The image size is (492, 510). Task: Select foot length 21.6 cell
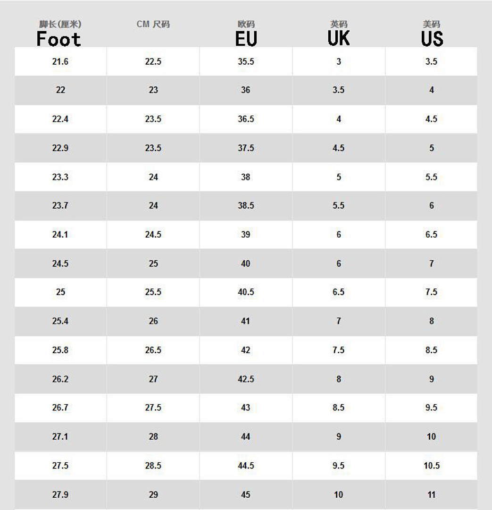(60, 61)
